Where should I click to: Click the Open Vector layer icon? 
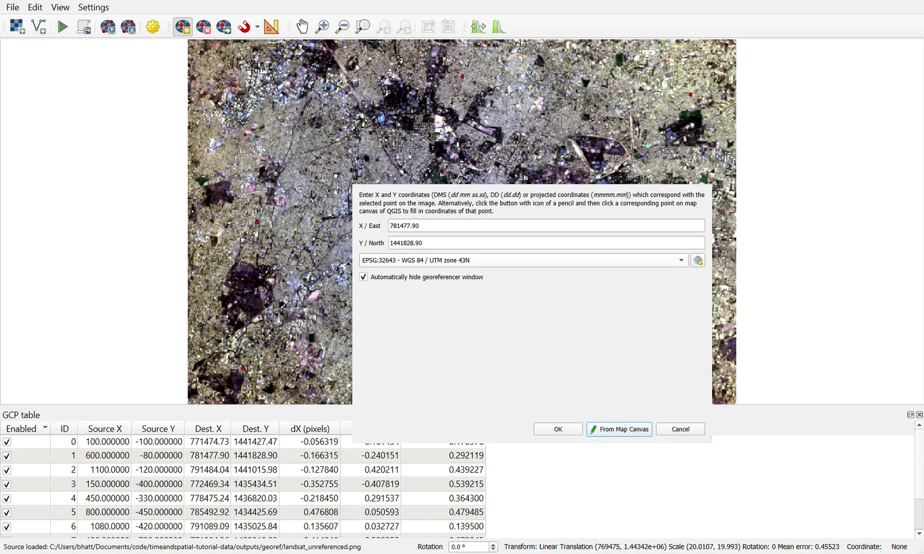click(39, 27)
